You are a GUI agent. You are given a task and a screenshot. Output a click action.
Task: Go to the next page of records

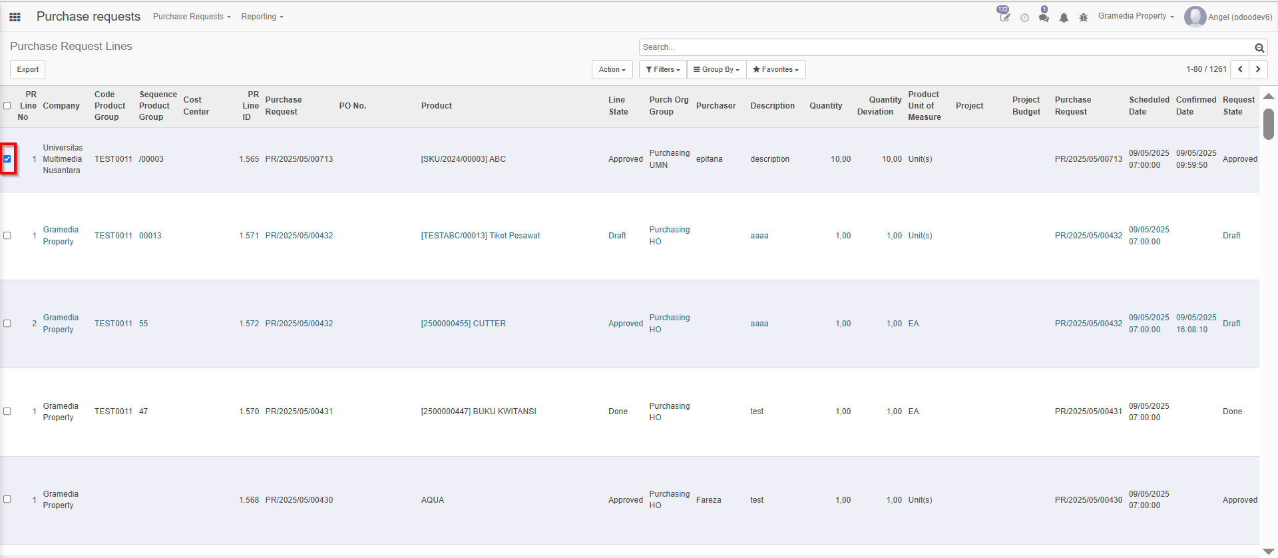tap(1258, 69)
